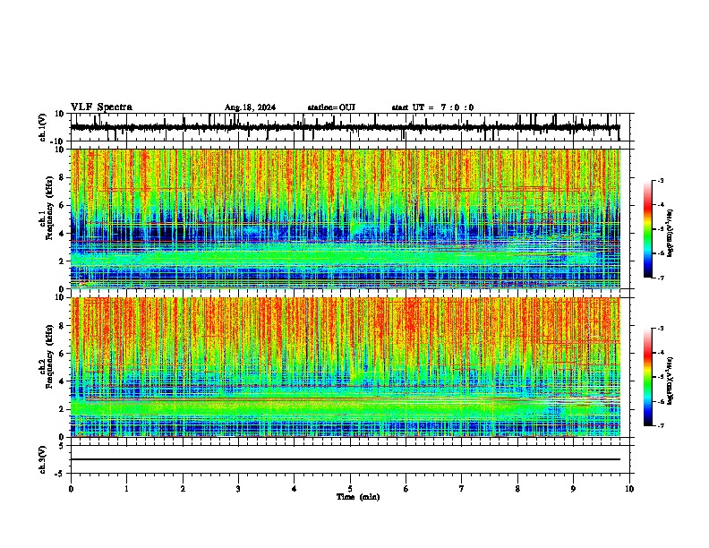The height and width of the screenshot is (548, 709).
Task: Click the ch.1 spectrogram color scale bar
Action: (x=648, y=229)
